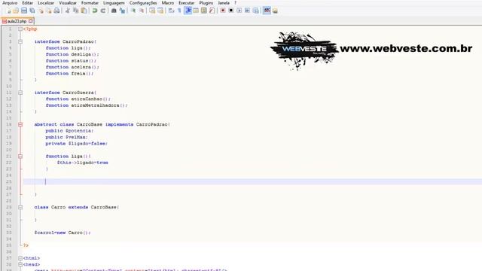The image size is (482, 271).
Task: Save the file with the toolbar icon
Action: click(x=24, y=11)
